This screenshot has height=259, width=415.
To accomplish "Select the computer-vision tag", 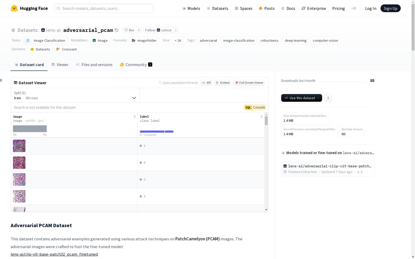I will 325,40.
